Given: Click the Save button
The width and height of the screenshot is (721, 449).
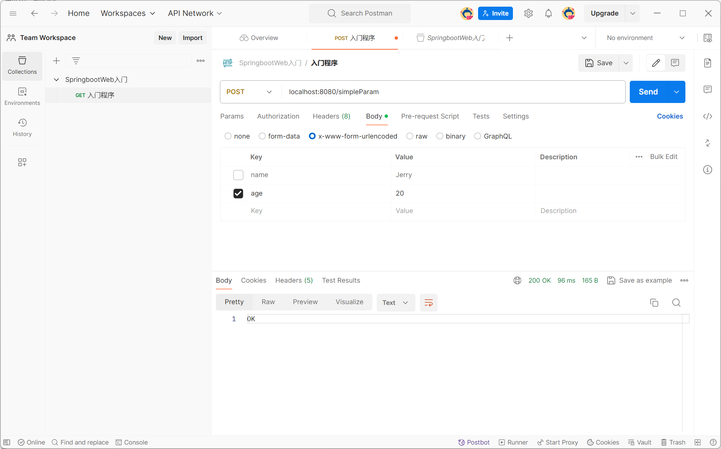Looking at the screenshot, I should click(x=599, y=63).
